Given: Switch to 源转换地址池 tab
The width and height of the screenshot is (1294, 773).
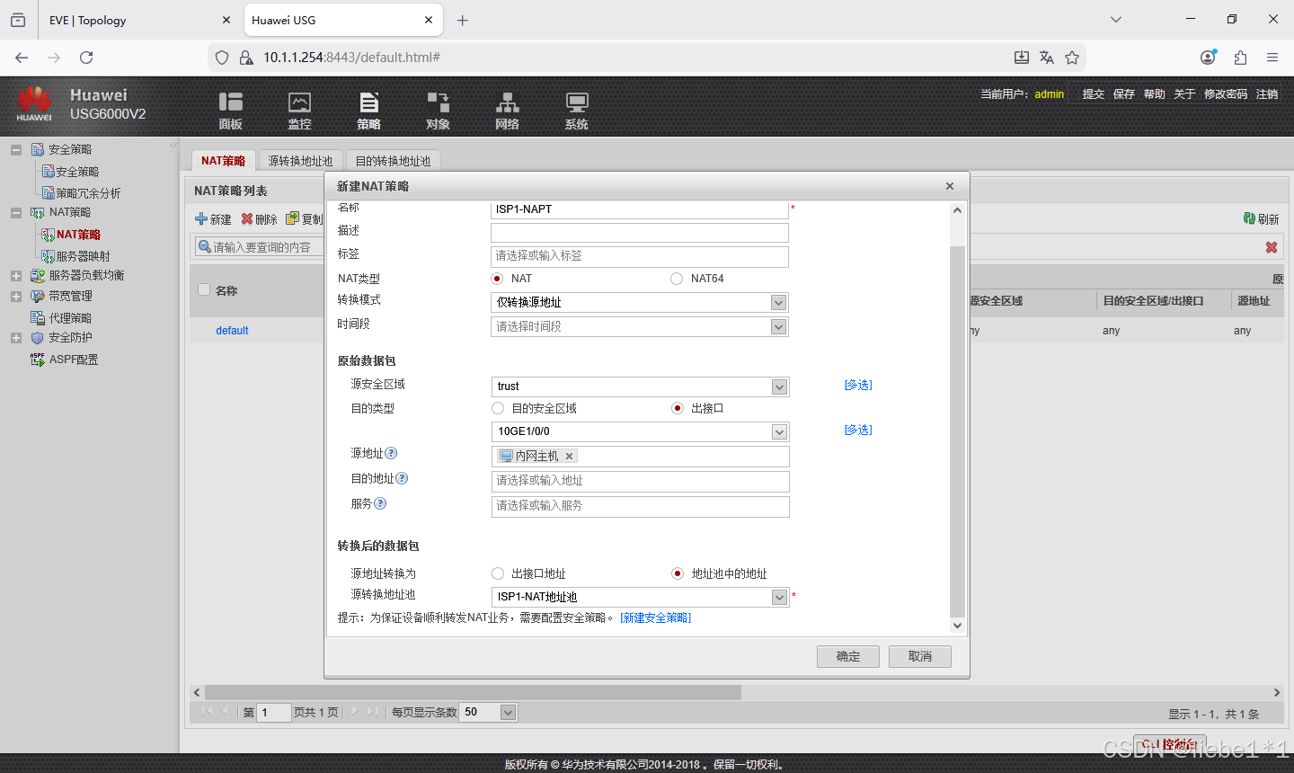Looking at the screenshot, I should pos(300,161).
